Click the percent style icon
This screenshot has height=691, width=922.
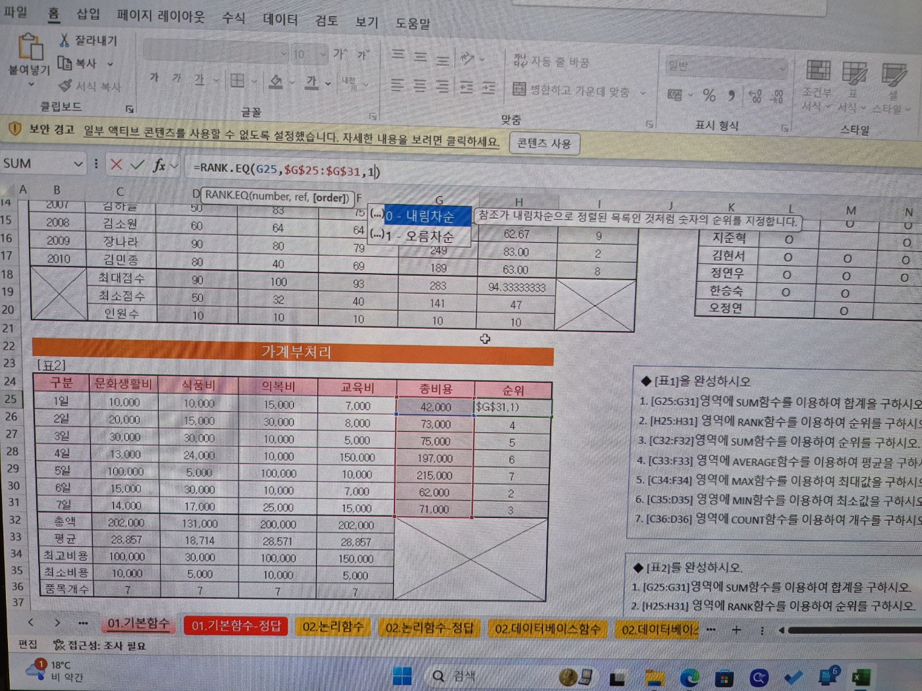tap(709, 95)
